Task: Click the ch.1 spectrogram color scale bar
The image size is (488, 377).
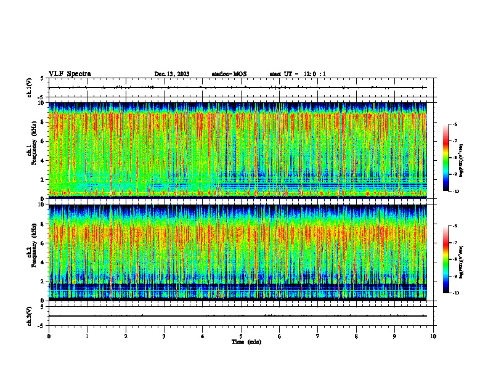Action: coord(445,158)
